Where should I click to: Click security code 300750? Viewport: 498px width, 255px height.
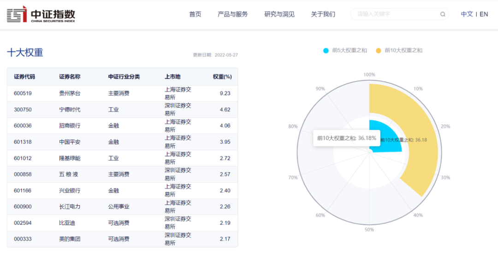(x=23, y=110)
